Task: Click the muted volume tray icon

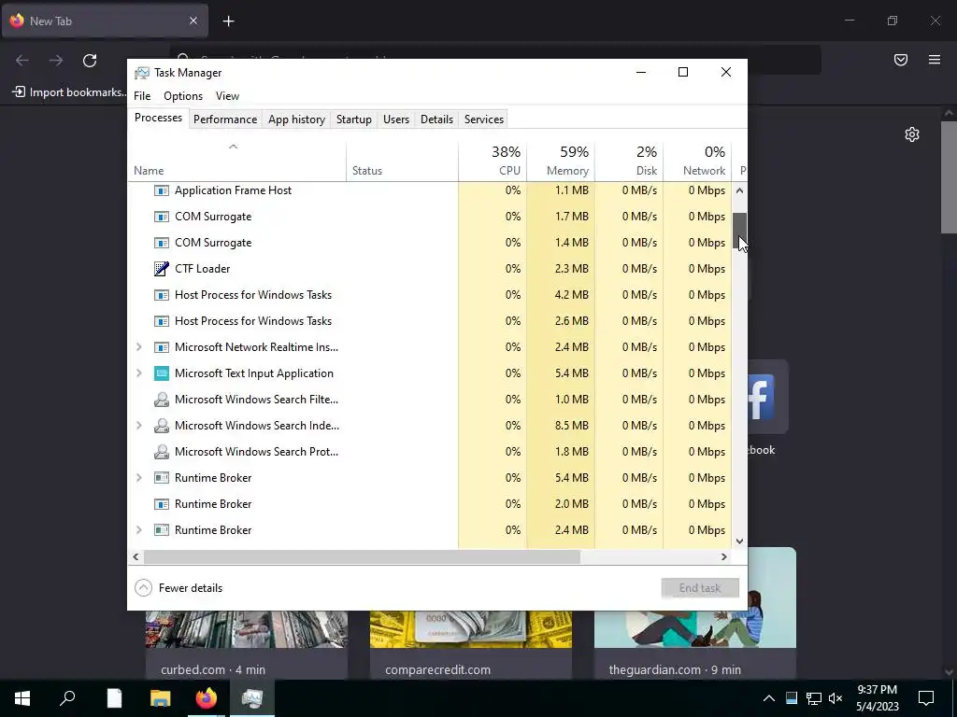Action: (x=836, y=698)
